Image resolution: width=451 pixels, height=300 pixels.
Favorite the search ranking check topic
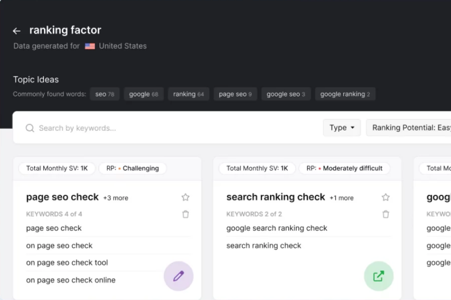pos(385,197)
